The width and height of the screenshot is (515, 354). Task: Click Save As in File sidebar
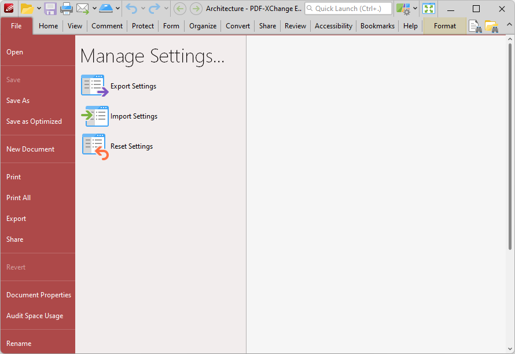(x=38, y=101)
